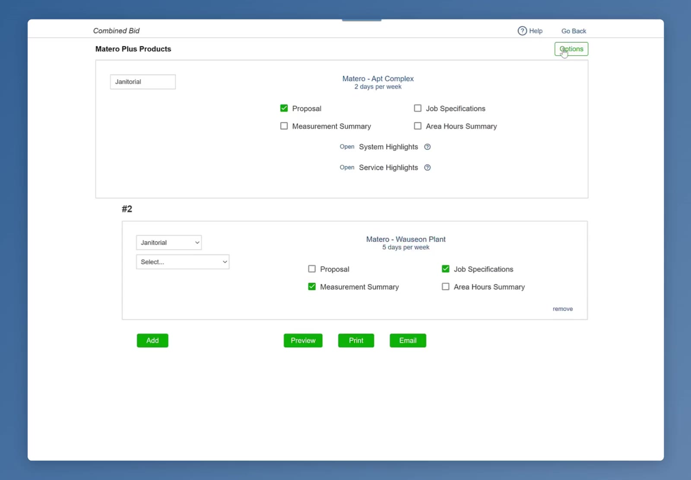Image resolution: width=691 pixels, height=480 pixels.
Task: Check Area Hours Summary for Wauseon Plant
Action: (446, 287)
